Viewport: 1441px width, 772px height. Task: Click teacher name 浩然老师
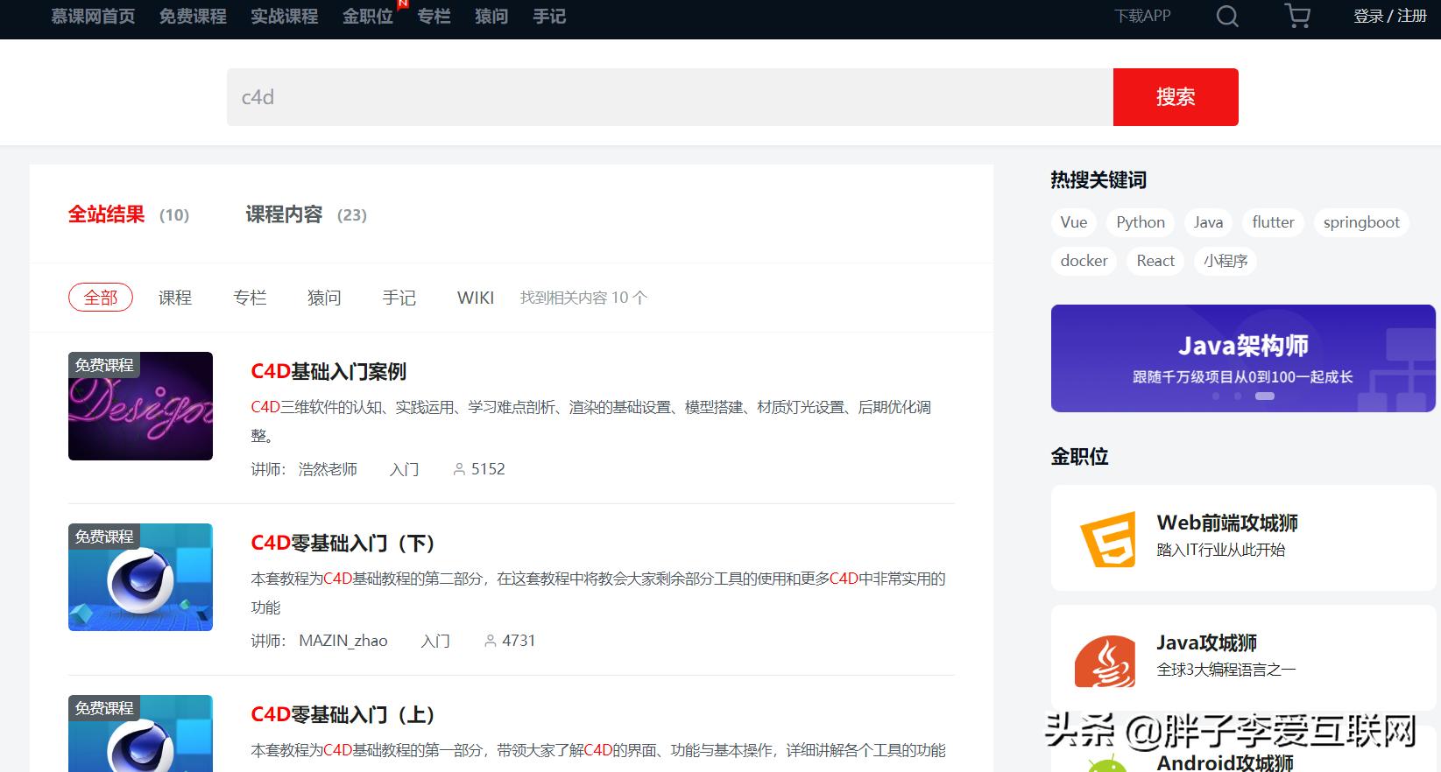[328, 469]
